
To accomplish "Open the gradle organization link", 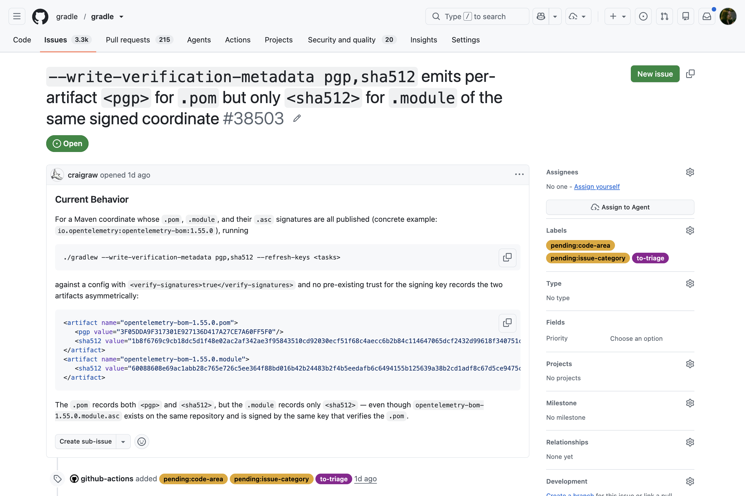I will tap(67, 16).
